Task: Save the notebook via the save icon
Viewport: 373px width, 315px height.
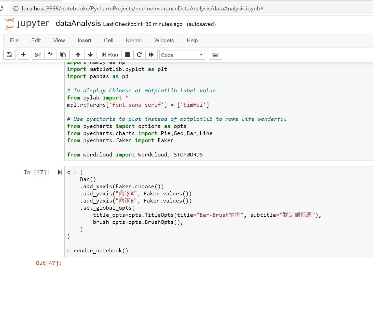Action: (9, 55)
